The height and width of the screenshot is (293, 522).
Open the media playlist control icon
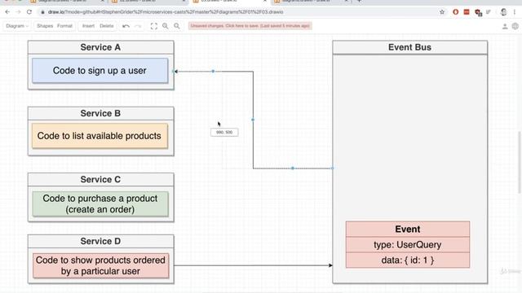489,12
